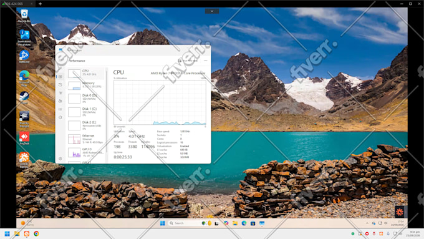Image resolution: width=424 pixels, height=239 pixels.
Task: Open Learn about this picture desktop icon
Action: pyautogui.click(x=24, y=37)
